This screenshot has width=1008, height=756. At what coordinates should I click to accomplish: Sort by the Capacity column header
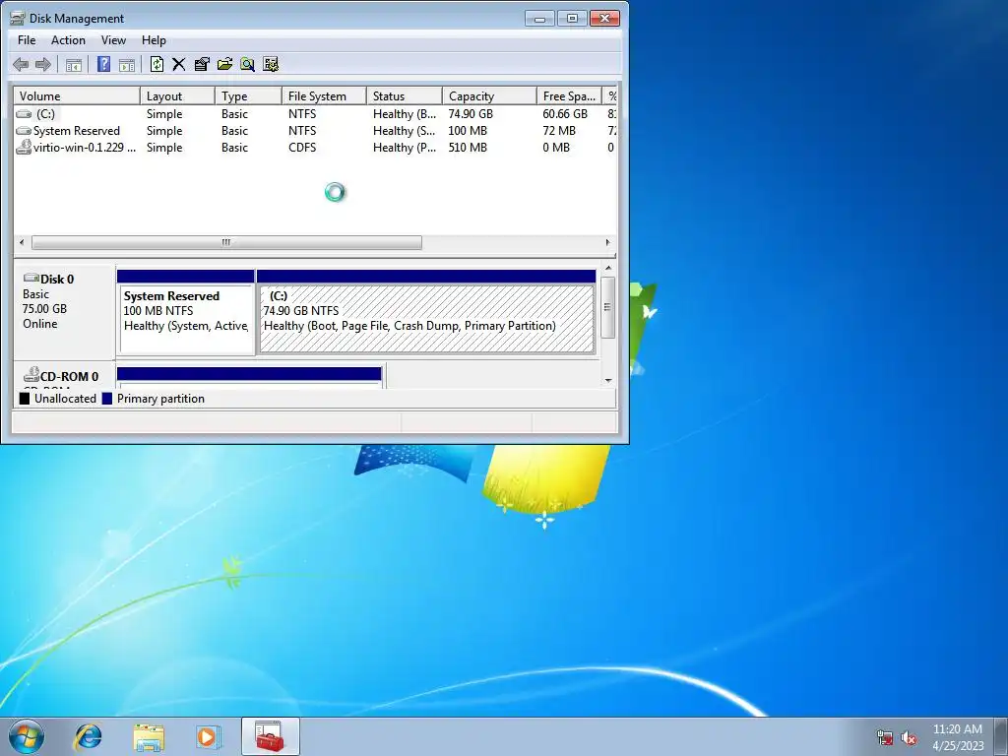coord(489,95)
